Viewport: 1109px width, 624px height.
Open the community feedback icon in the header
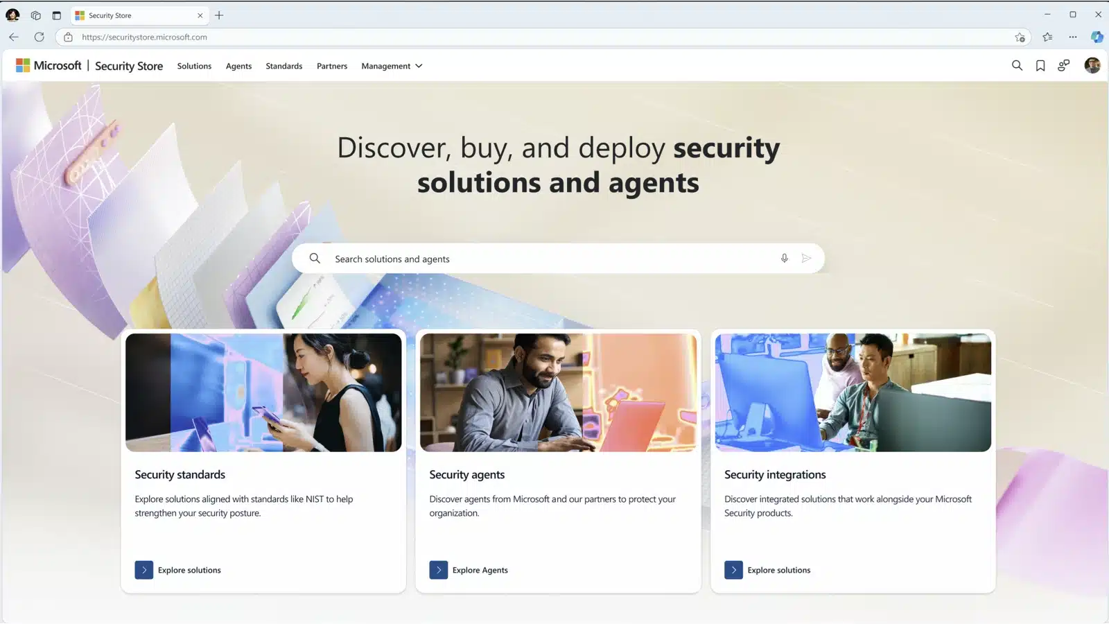(1064, 65)
